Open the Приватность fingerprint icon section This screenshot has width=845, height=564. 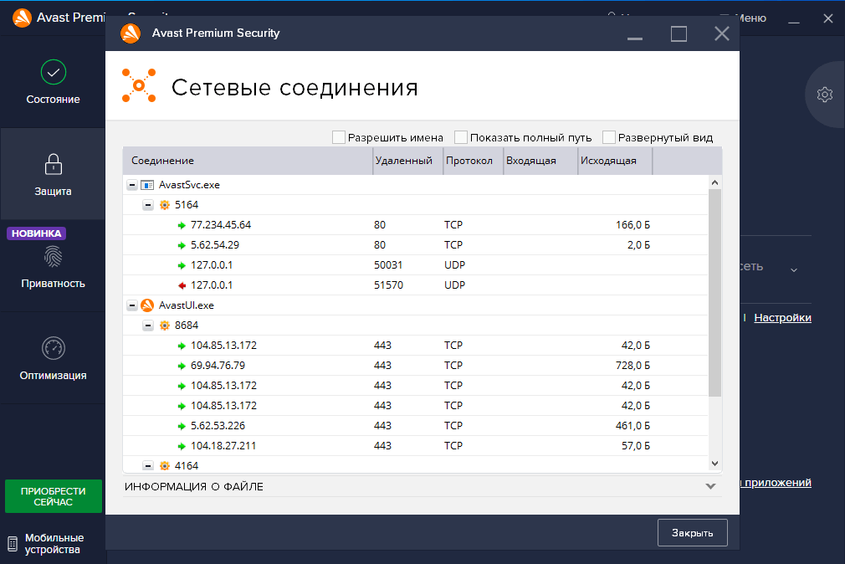point(54,257)
